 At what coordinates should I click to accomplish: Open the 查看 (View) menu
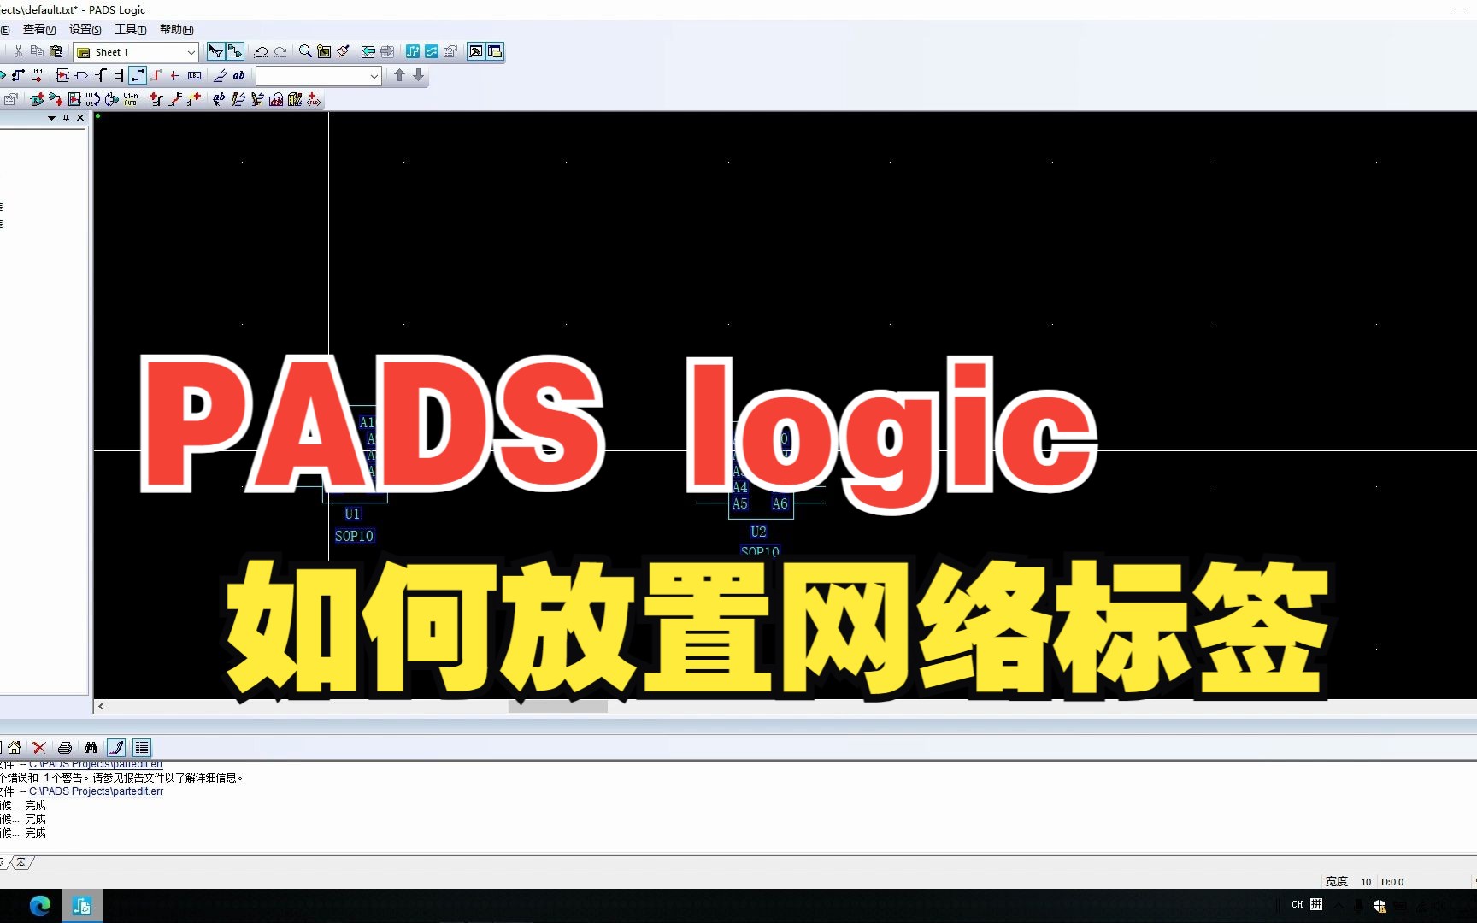coord(39,30)
